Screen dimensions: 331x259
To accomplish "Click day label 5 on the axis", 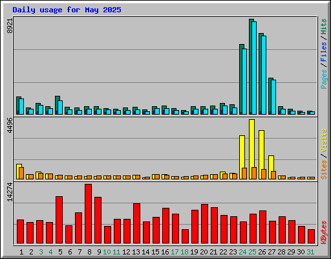I will pos(60,252).
